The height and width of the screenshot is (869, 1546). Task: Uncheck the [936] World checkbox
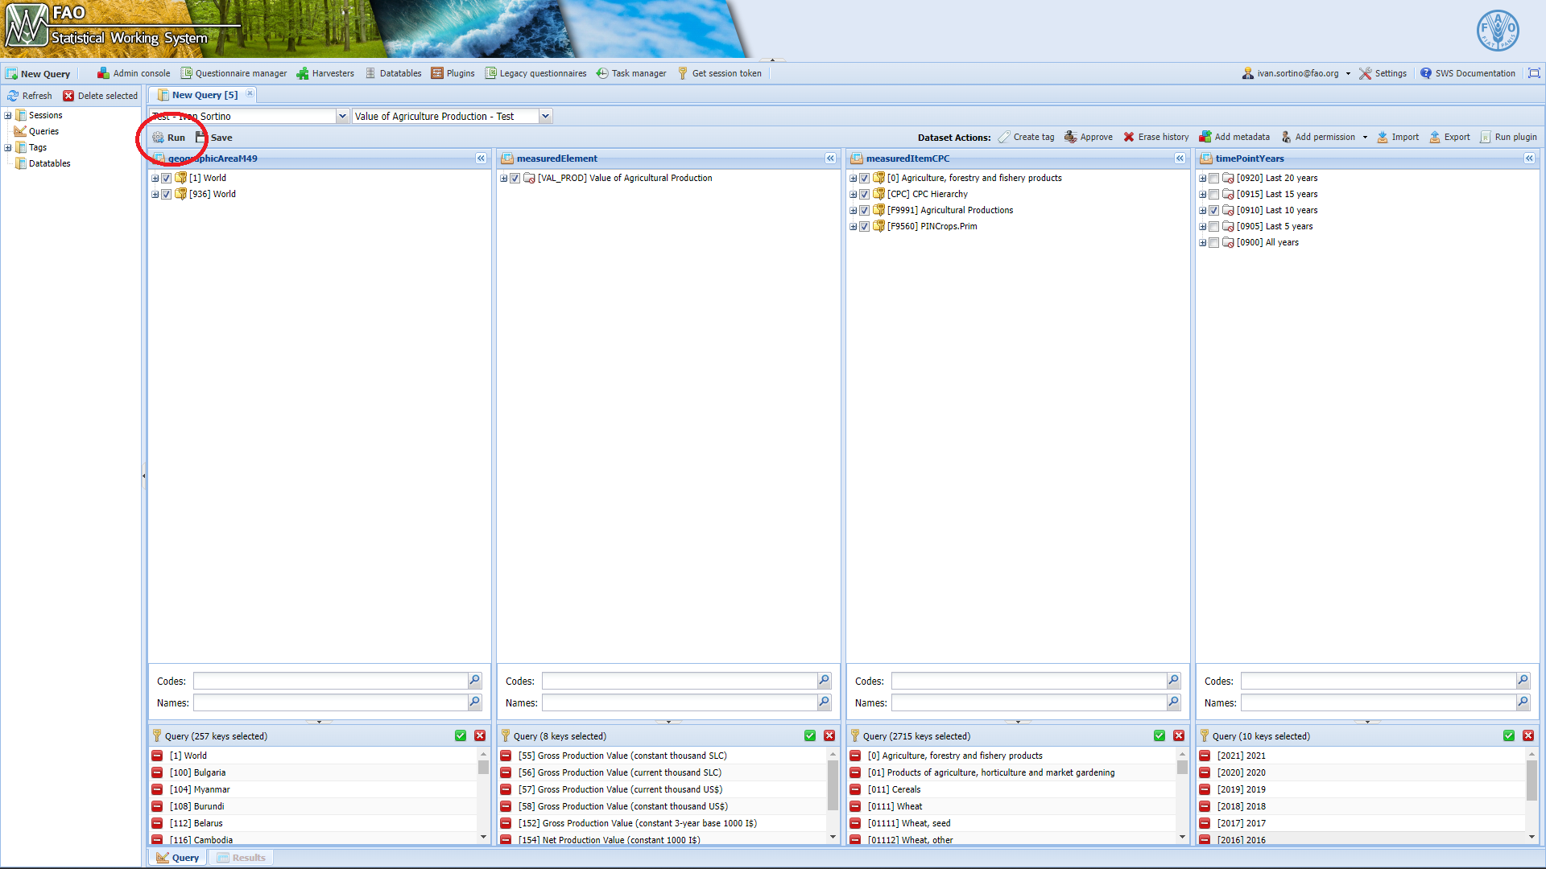coord(167,194)
